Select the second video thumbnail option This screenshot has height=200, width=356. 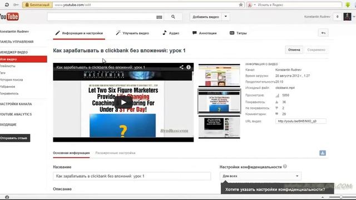click(219, 101)
